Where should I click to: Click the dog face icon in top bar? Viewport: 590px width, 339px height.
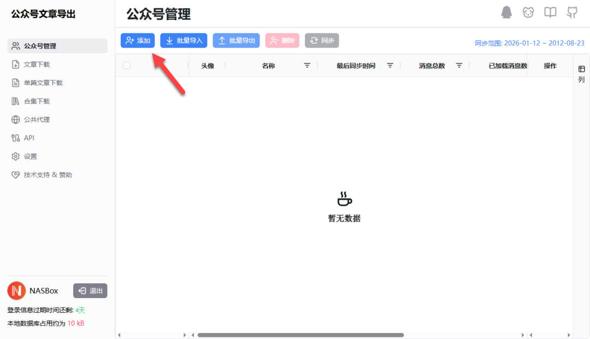pos(528,12)
